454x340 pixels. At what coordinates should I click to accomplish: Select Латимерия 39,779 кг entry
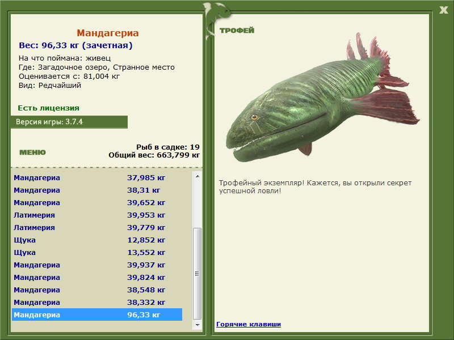(97, 227)
